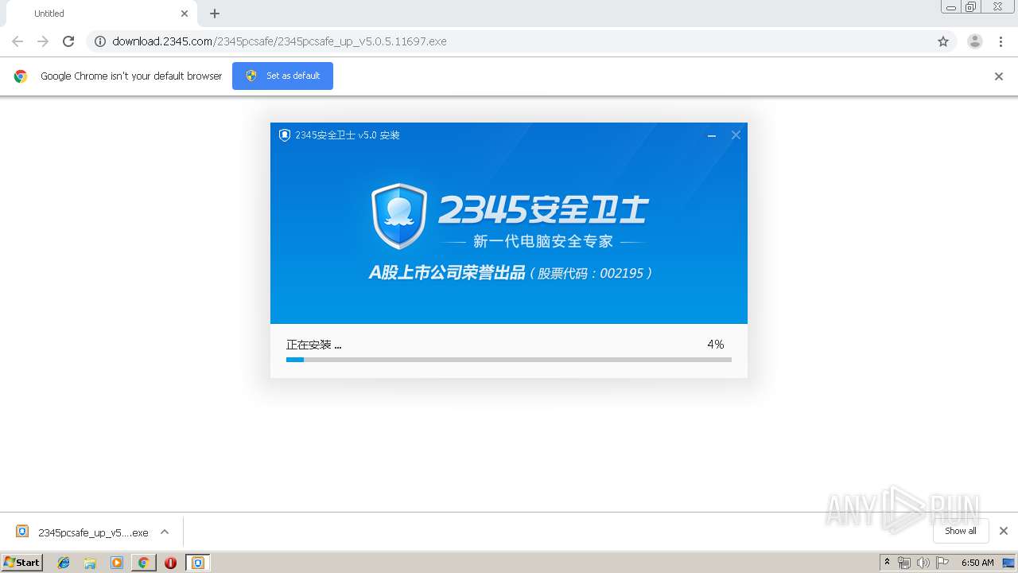Open Action Center flag icon
Viewport: 1018px width, 573px height.
[x=942, y=563]
